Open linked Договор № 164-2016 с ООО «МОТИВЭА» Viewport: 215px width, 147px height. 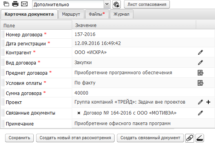click(130, 113)
